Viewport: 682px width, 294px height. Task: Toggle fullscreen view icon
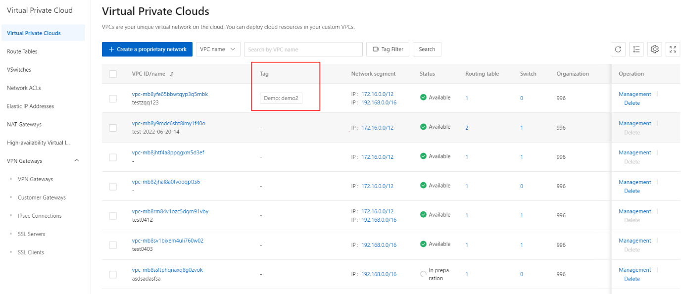click(673, 49)
